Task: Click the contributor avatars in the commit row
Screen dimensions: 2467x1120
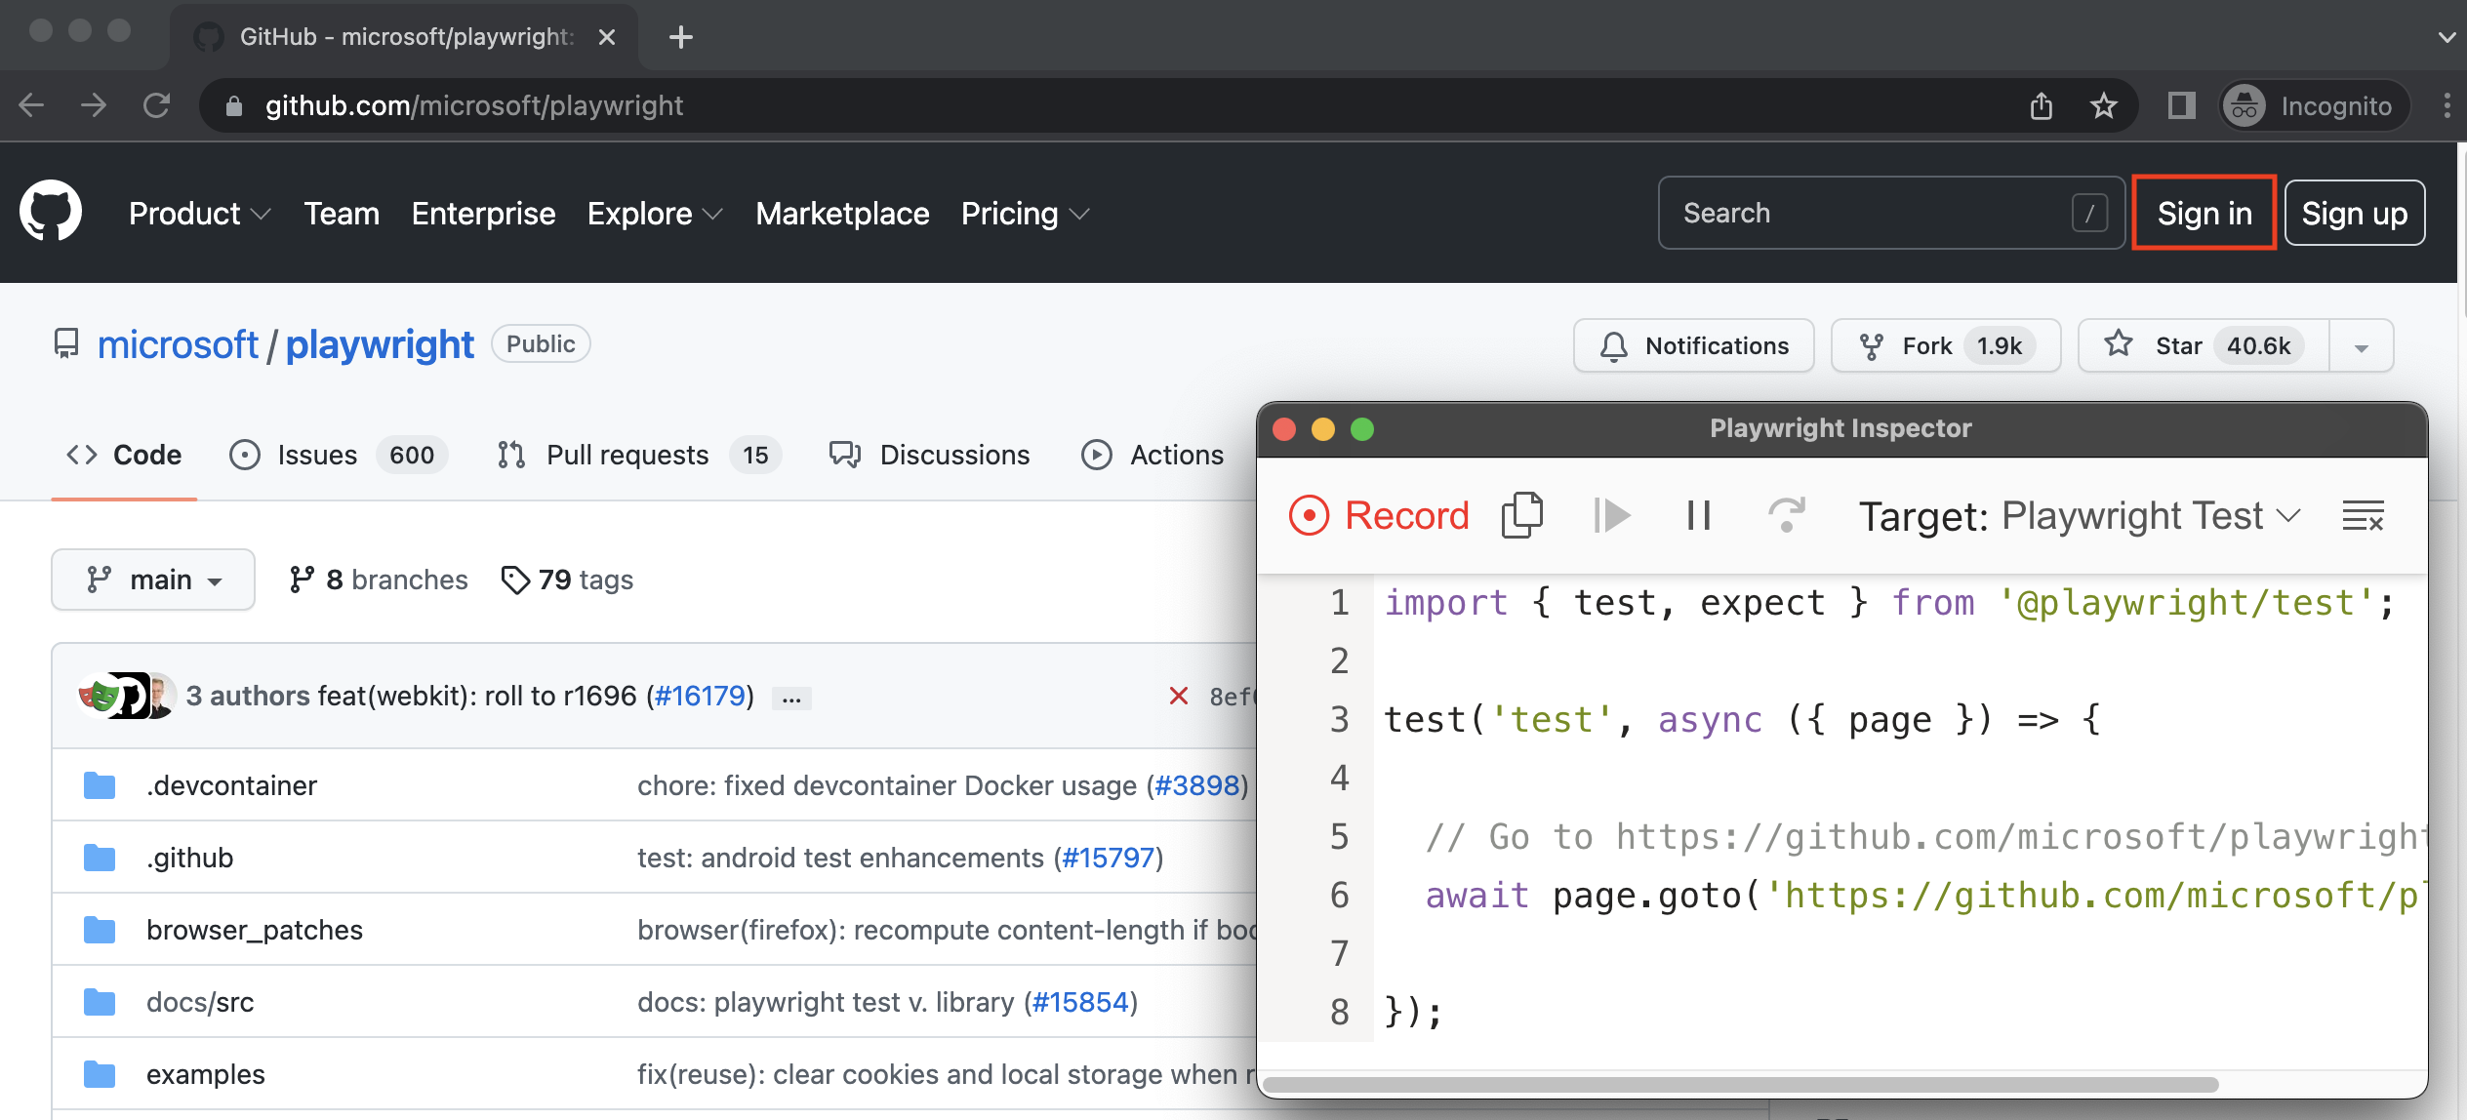Action: (x=126, y=696)
